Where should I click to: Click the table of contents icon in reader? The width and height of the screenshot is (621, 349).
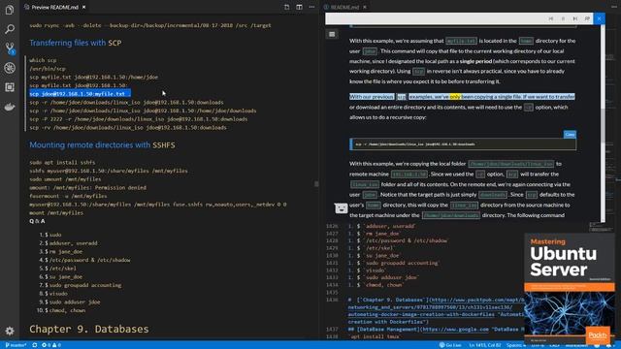[x=332, y=35]
